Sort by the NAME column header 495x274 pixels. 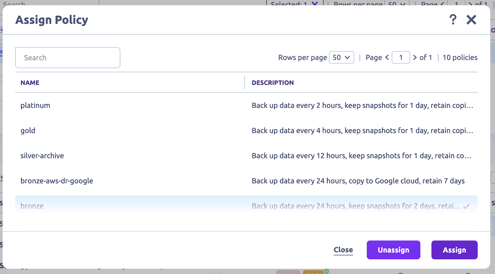tap(30, 83)
